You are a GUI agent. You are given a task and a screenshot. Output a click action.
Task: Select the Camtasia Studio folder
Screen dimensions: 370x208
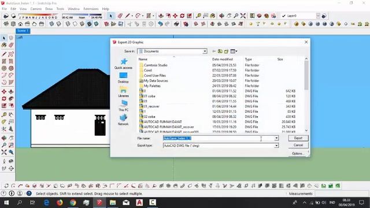(x=156, y=65)
